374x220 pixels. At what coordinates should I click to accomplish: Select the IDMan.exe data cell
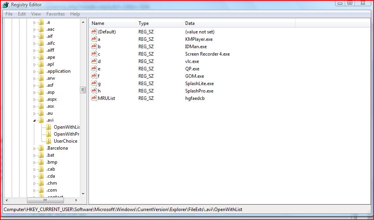196,47
